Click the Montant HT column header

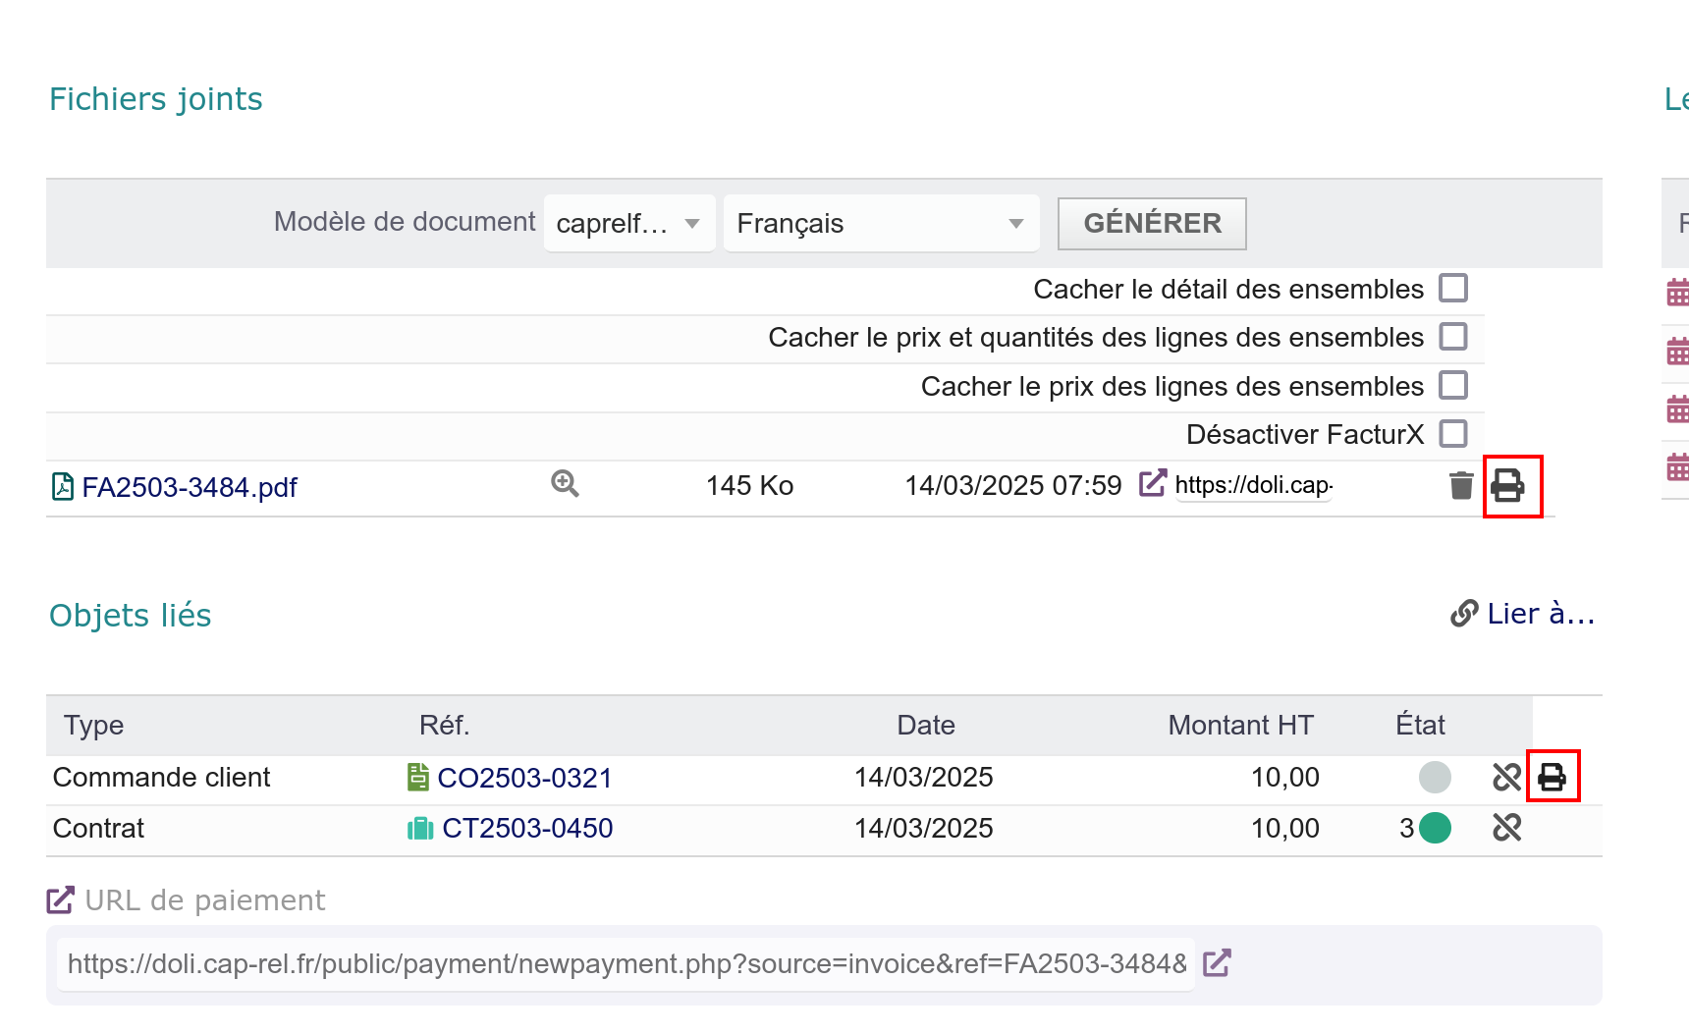pyautogui.click(x=1241, y=725)
